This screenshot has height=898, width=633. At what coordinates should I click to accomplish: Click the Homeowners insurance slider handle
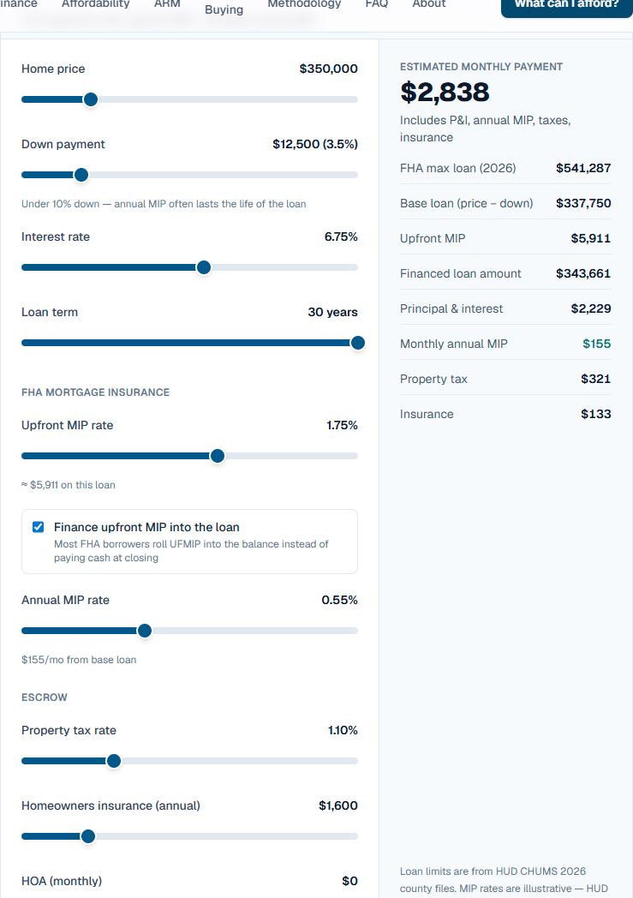87,836
